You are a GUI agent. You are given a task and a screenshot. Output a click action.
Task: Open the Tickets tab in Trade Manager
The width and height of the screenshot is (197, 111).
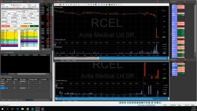(x=10, y=100)
